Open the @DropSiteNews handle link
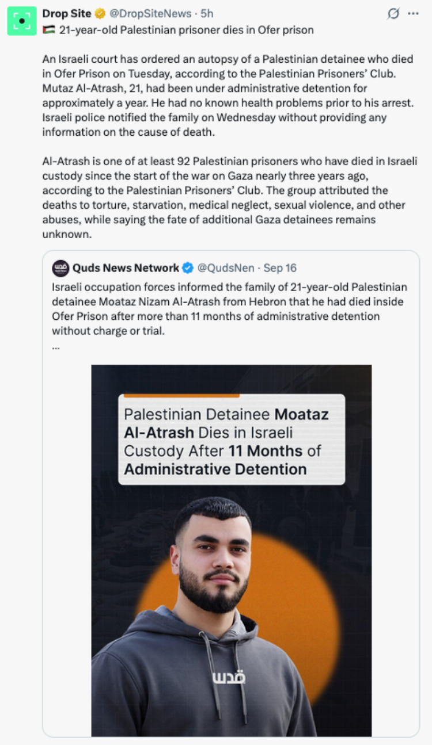This screenshot has height=745, width=432. click(x=150, y=14)
